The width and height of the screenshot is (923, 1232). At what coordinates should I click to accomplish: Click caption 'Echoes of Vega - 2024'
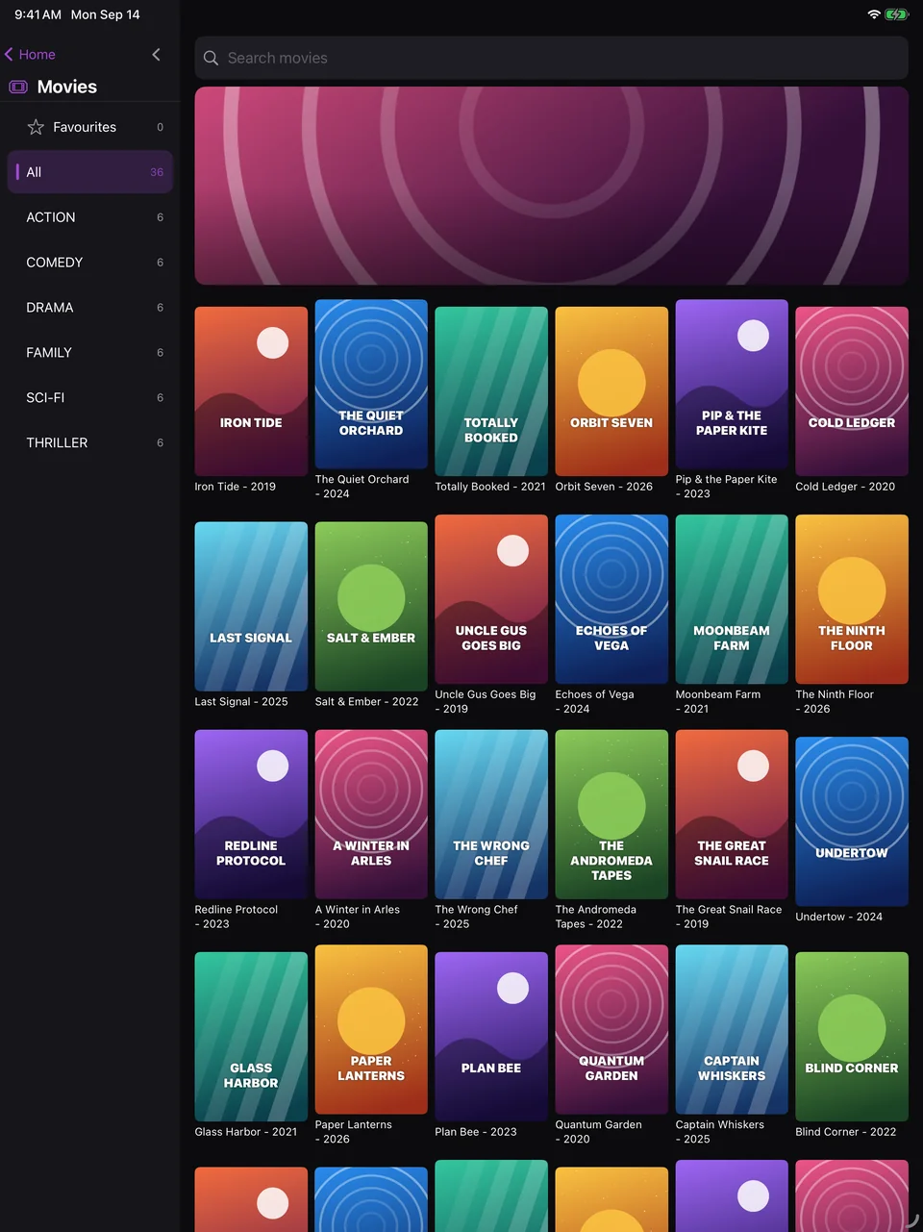(595, 702)
